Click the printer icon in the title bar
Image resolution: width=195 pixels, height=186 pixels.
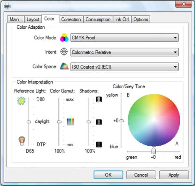point(7,6)
